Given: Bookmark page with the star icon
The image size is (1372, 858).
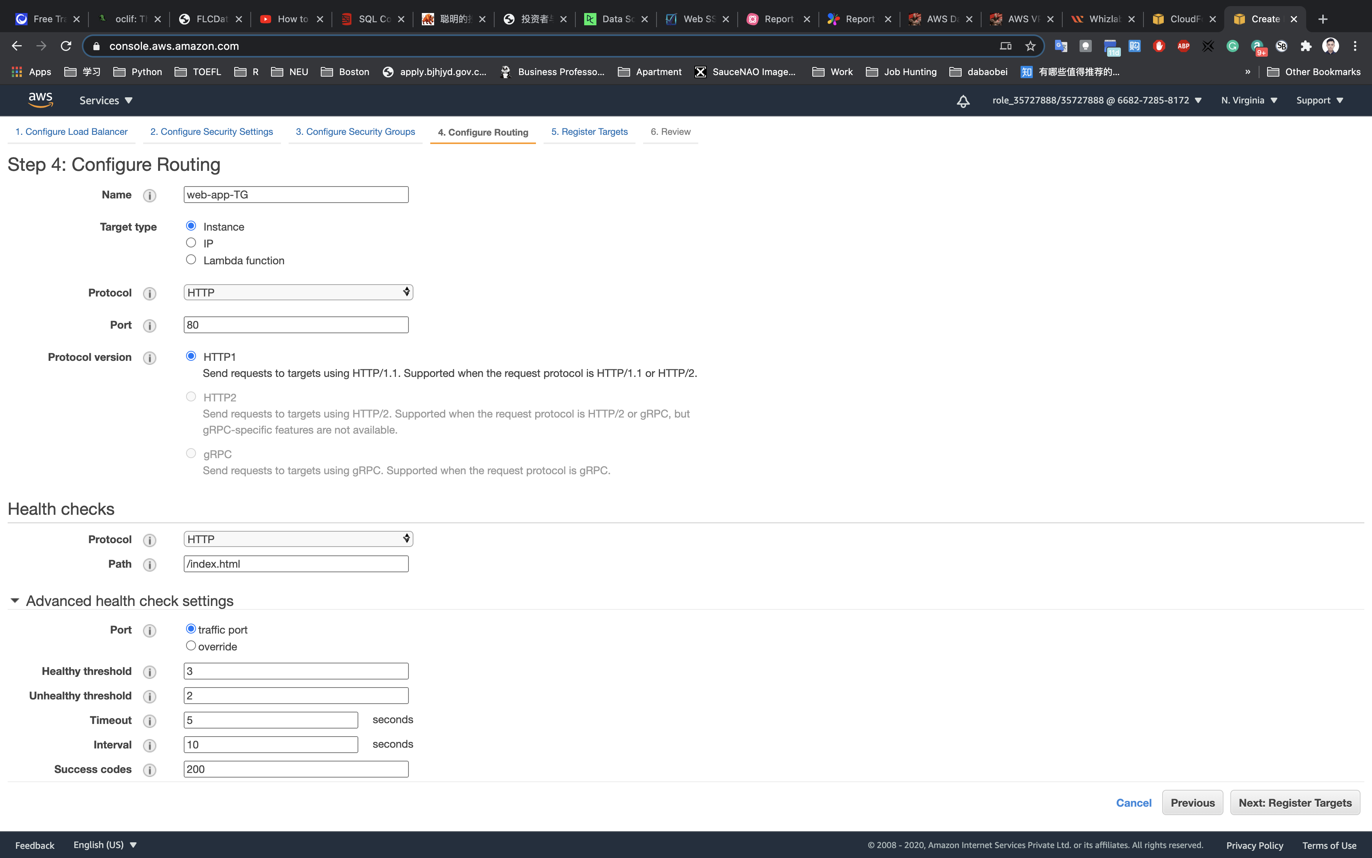Looking at the screenshot, I should [1030, 46].
